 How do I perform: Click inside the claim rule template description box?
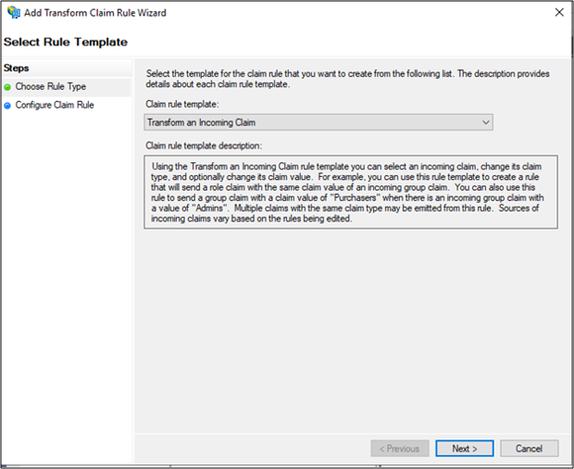click(351, 192)
